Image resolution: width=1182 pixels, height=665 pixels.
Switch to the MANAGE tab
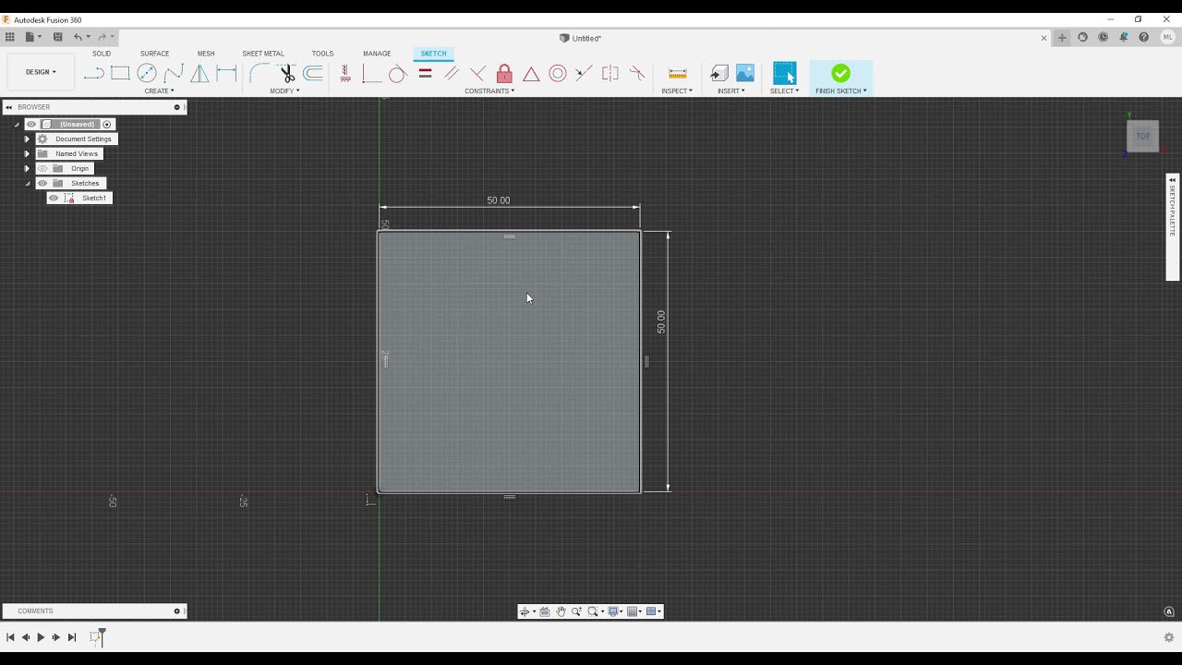point(377,54)
